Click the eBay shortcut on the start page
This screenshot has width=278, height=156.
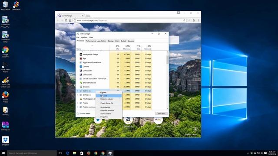158,121
